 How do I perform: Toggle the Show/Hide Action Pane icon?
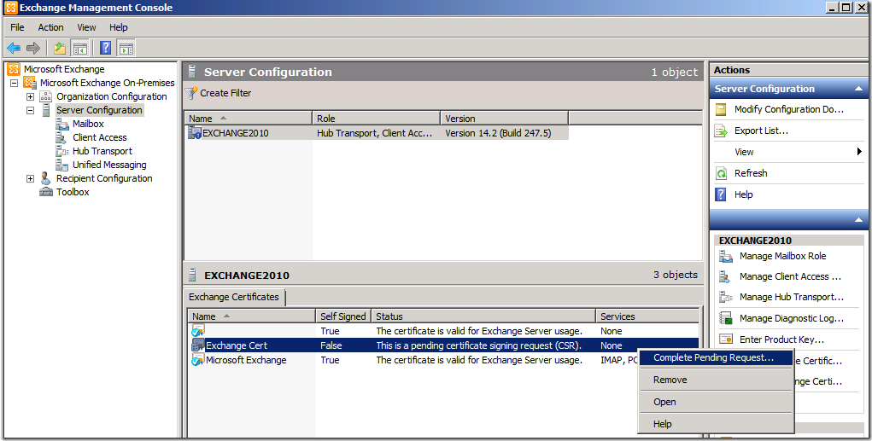tap(126, 49)
